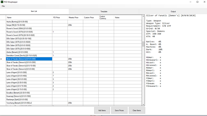The width and height of the screenshot is (207, 116).
Task: Click the scroll down arrow of item list
Action: [143, 105]
